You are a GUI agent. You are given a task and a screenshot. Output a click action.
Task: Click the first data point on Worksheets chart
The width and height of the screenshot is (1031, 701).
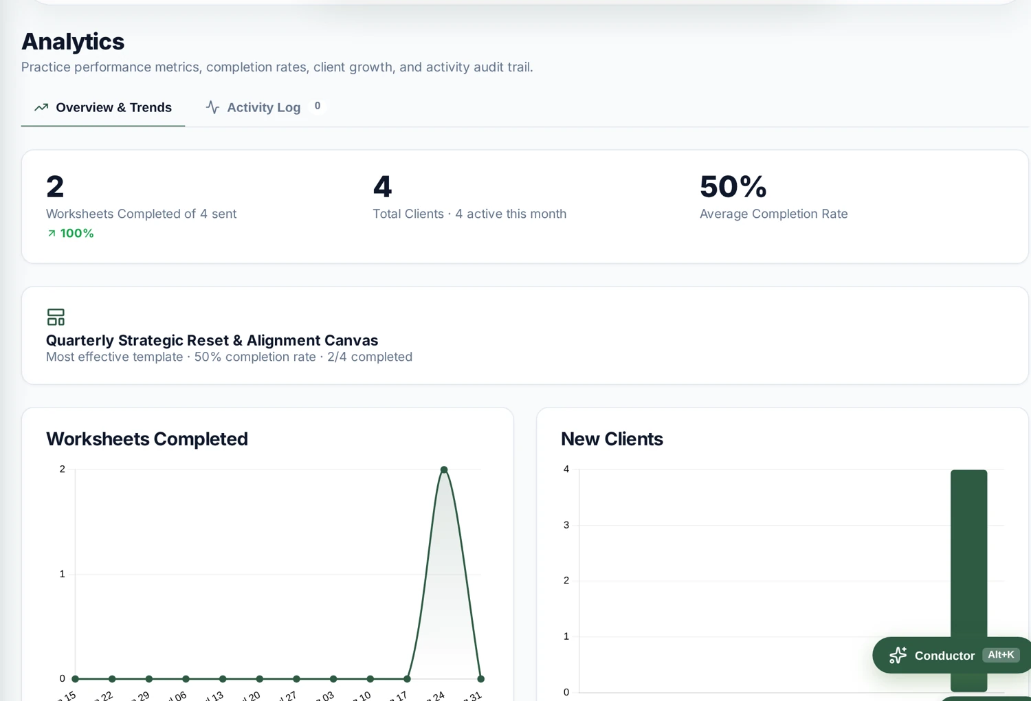tap(76, 678)
